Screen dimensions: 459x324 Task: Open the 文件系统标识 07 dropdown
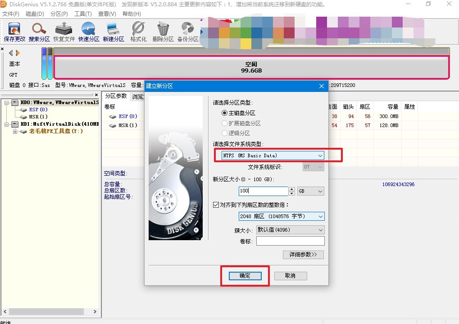pyautogui.click(x=313, y=167)
